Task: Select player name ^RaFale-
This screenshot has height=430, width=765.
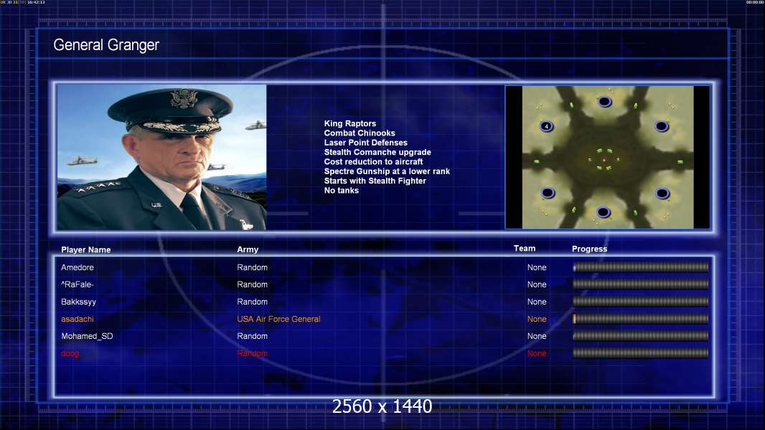Action: point(77,285)
